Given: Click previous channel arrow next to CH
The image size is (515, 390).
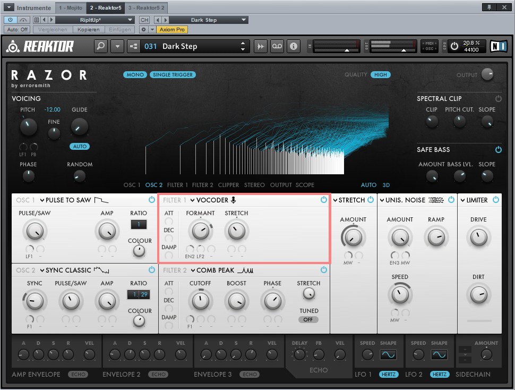Looking at the screenshot, I should (158, 20).
